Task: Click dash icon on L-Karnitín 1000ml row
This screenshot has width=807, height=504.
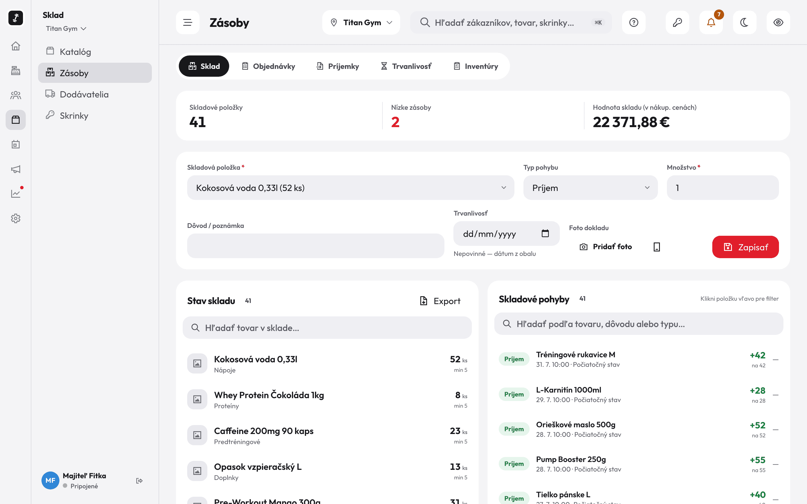Action: 776,395
